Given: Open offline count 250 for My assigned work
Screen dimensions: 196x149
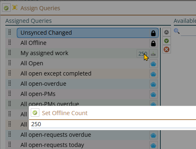Looking at the screenshot, I should 143,53.
